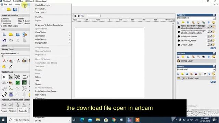
Task: Click the open folder icon in top toolbar
Action: (9, 10)
